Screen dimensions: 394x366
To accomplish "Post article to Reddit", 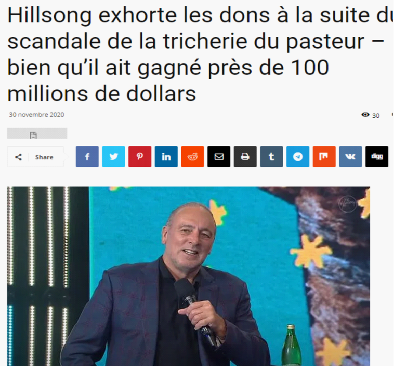I will click(193, 157).
